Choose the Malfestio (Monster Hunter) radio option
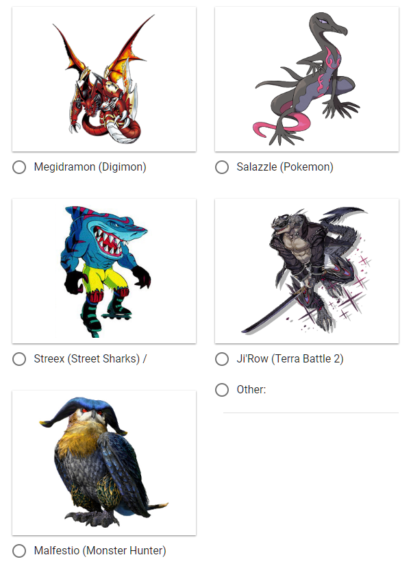 (x=19, y=551)
